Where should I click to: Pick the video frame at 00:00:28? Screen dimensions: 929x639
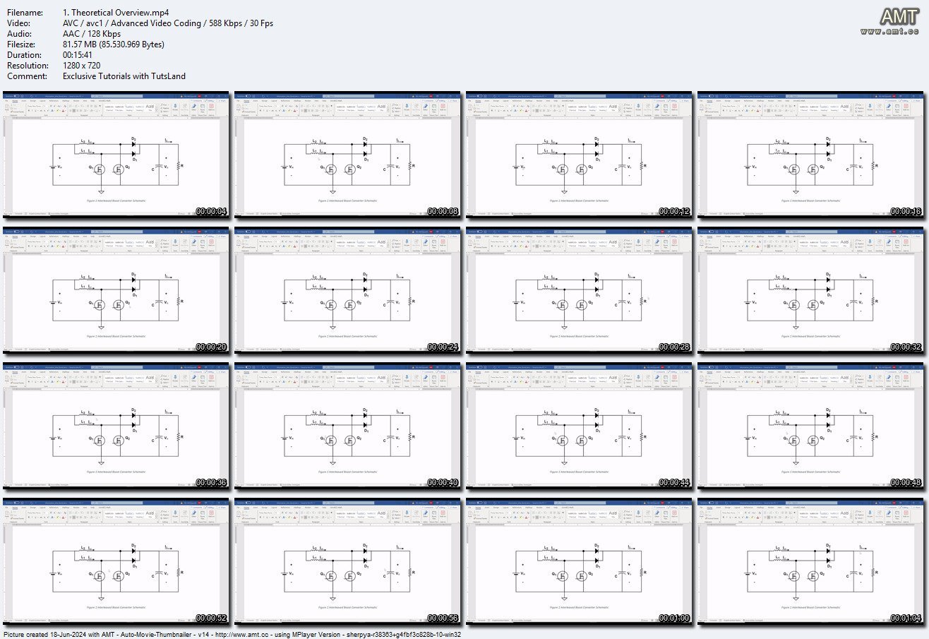[580, 290]
